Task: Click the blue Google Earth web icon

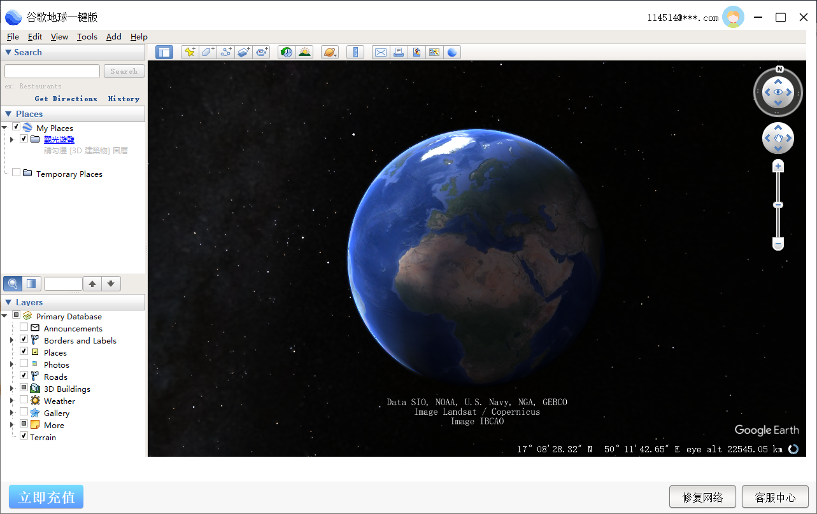Action: tap(452, 52)
